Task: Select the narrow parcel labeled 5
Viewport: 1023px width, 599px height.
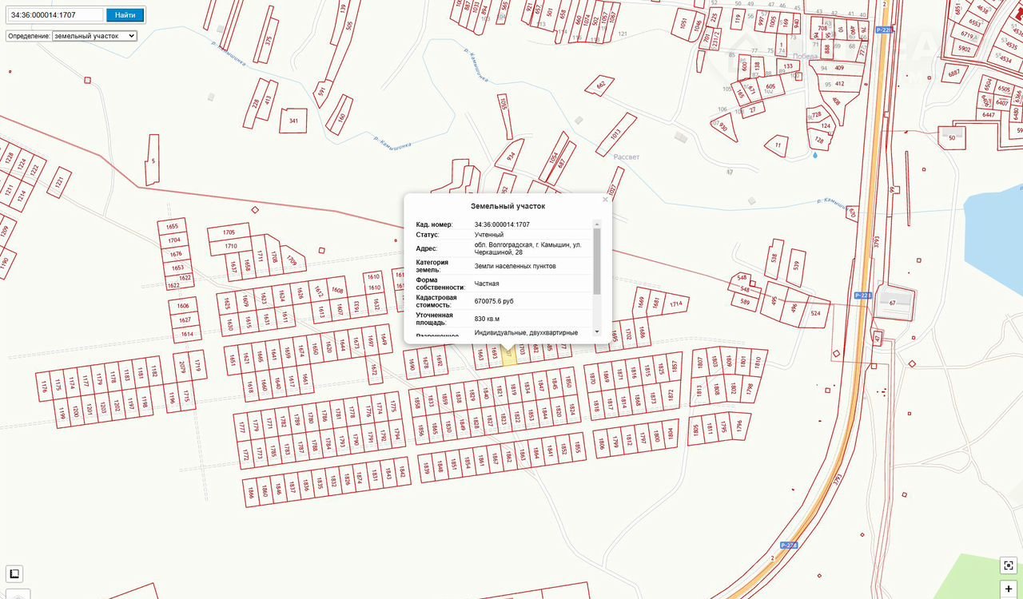Action: coord(152,160)
